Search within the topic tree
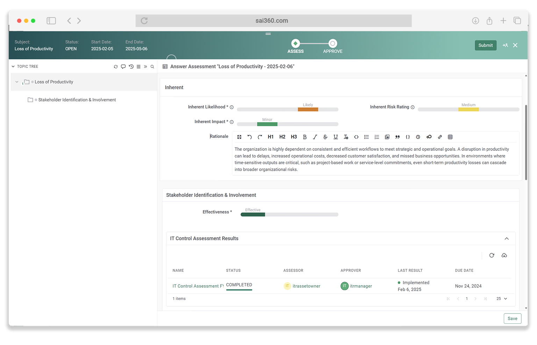This screenshot has height=345, width=537. [152, 66]
